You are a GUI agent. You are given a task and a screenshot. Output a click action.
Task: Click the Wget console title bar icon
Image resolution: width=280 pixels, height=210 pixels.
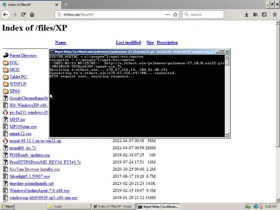coord(52,52)
